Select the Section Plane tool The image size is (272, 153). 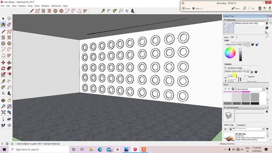point(9,125)
